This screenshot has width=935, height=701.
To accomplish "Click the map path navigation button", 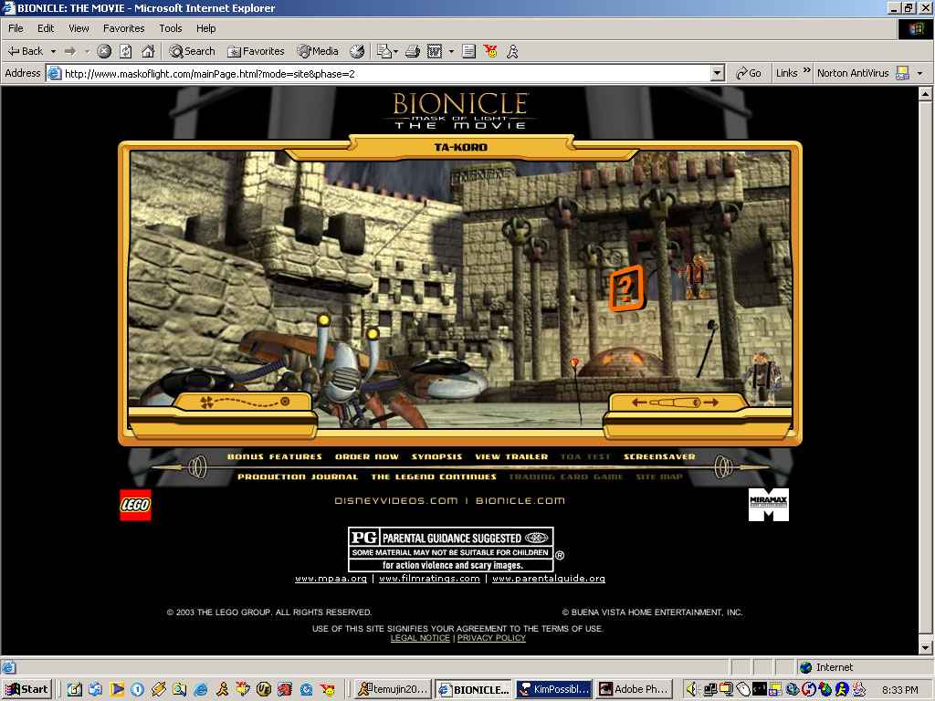I will [x=244, y=402].
